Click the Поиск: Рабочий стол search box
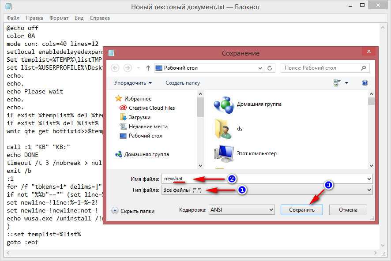The image size is (391, 261). coord(322,68)
